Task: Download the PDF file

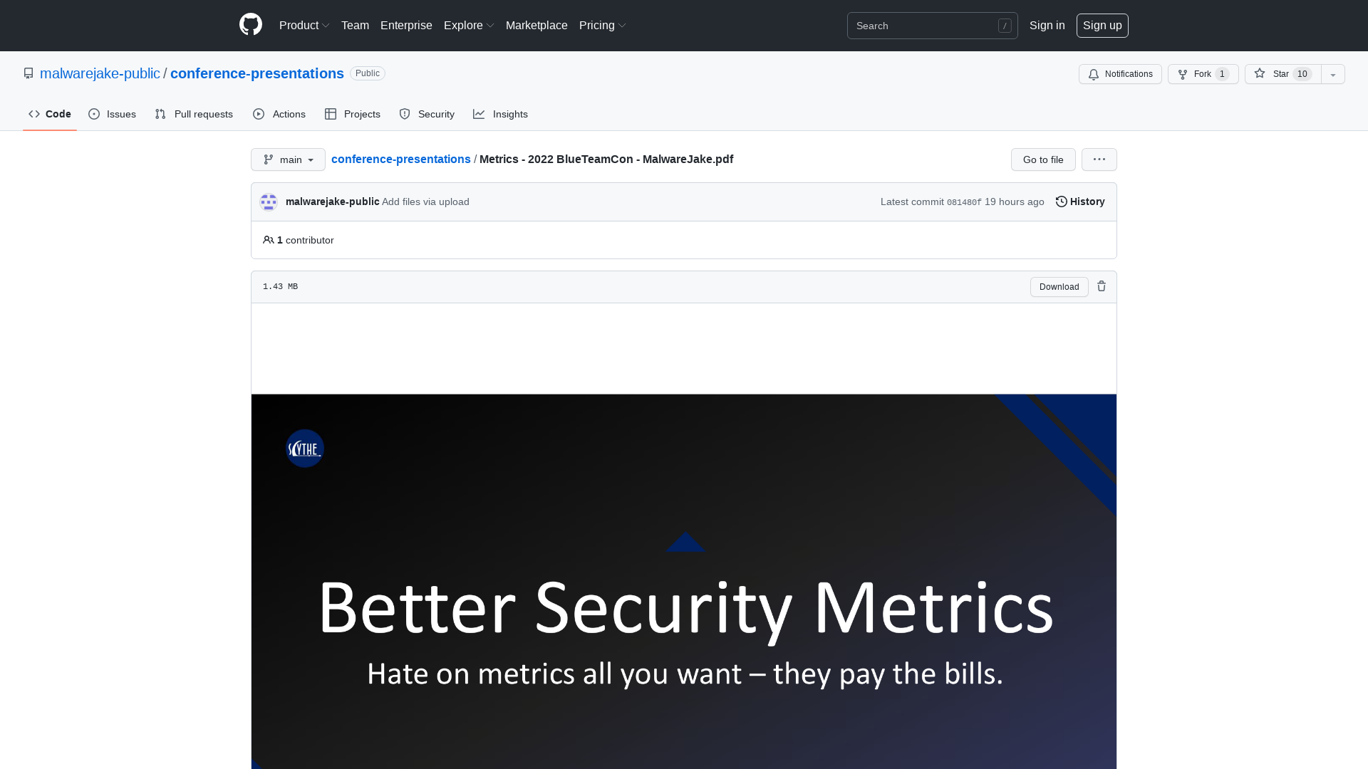Action: pos(1059,286)
